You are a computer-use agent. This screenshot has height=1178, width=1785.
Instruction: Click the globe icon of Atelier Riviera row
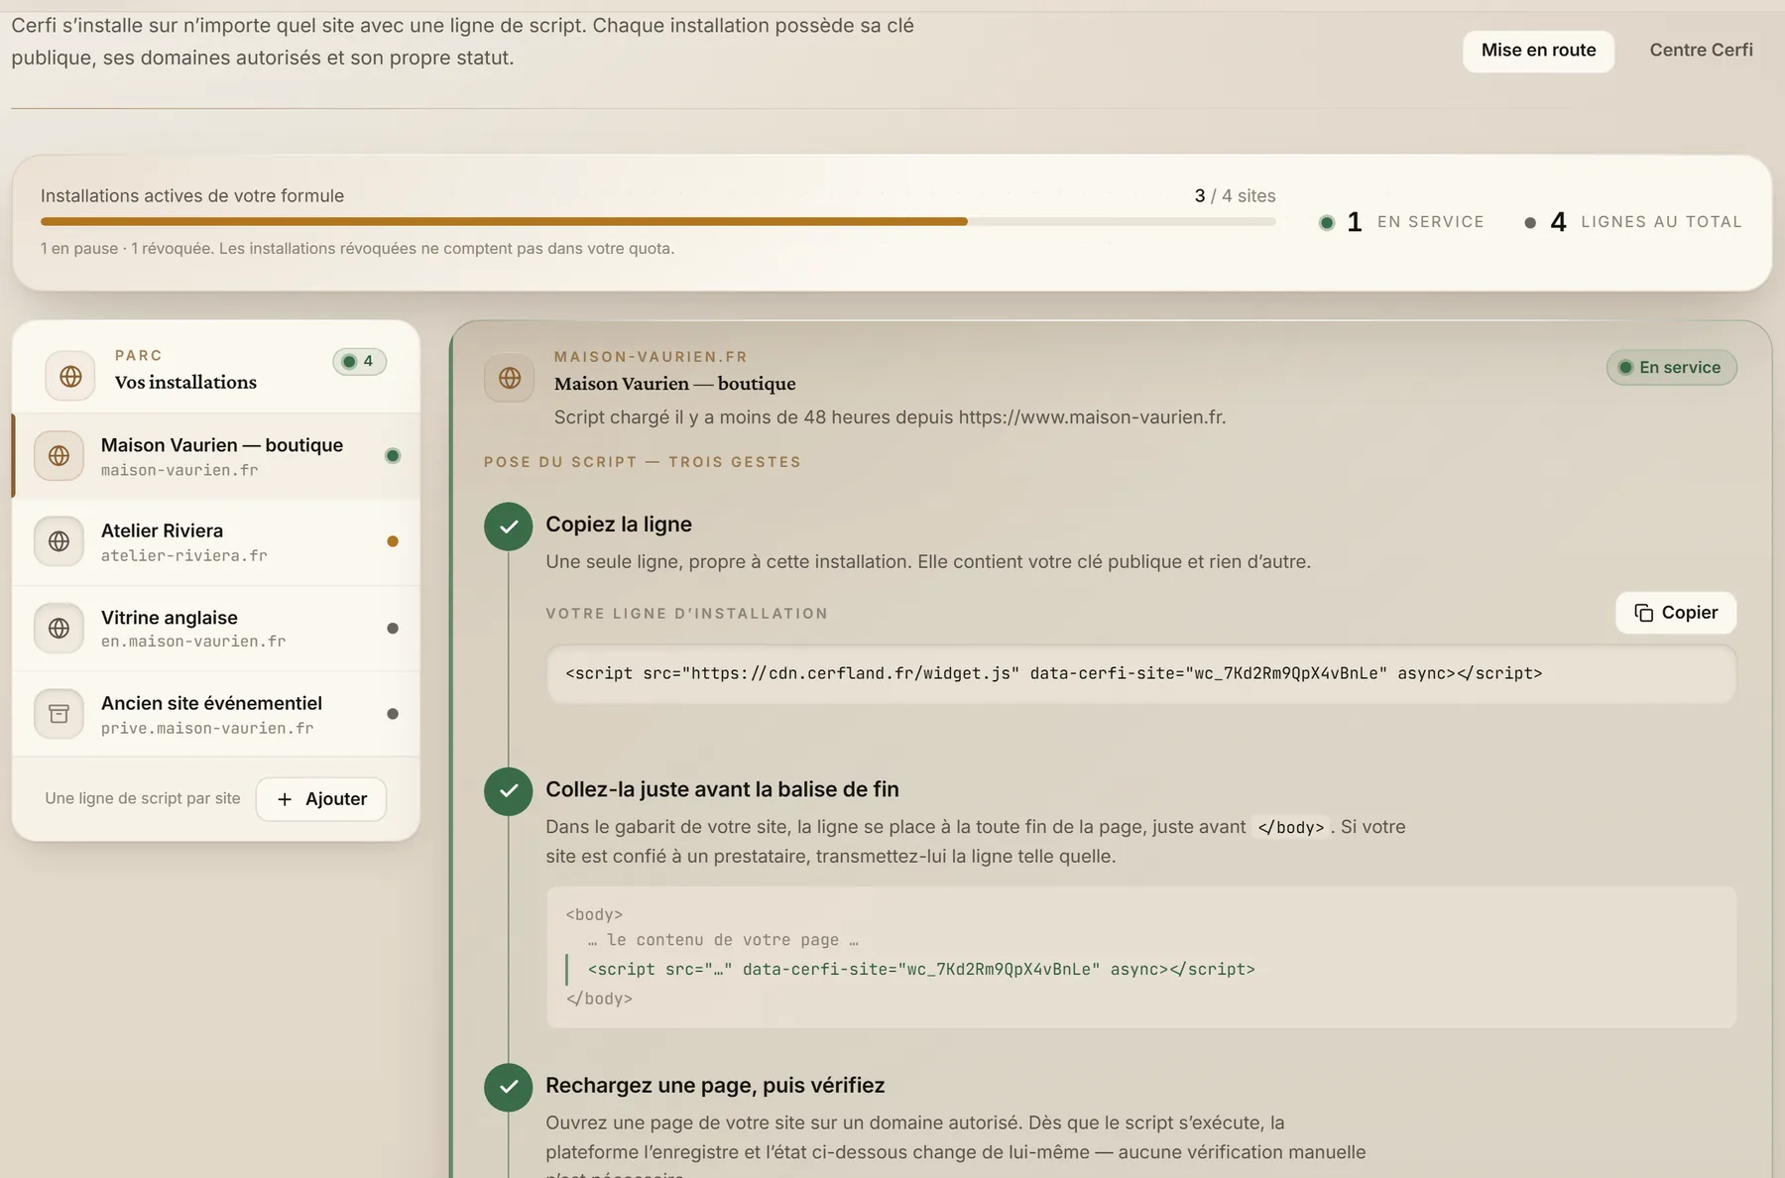(x=59, y=541)
